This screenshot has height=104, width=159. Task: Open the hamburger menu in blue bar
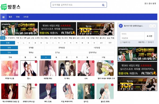(3, 17)
